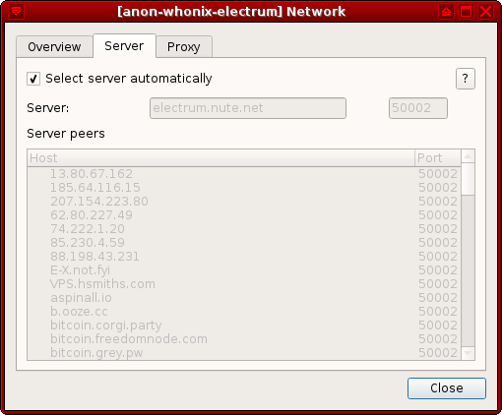Select peer bitcoin.corgi.party
502x415 pixels.
pos(244,326)
